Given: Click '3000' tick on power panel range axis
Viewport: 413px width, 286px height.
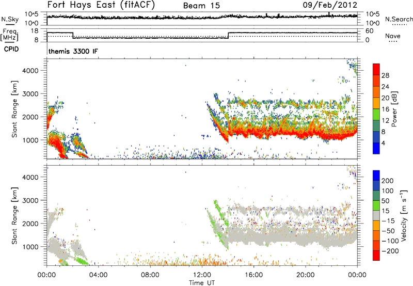Looking at the screenshot, I should pyautogui.click(x=30, y=94).
